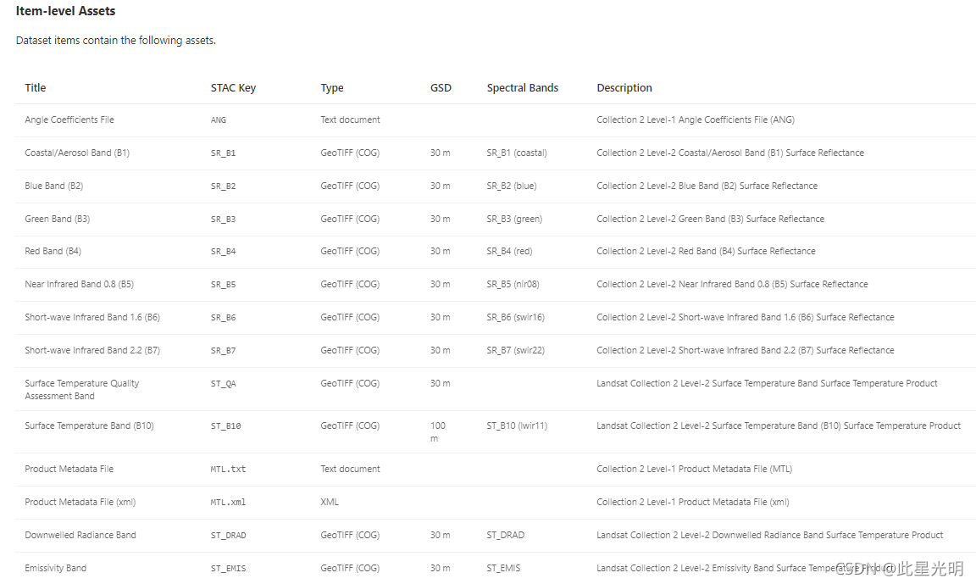Click the SR_B1 STAC key code
Image resolution: width=976 pixels, height=584 pixels.
[x=223, y=153]
